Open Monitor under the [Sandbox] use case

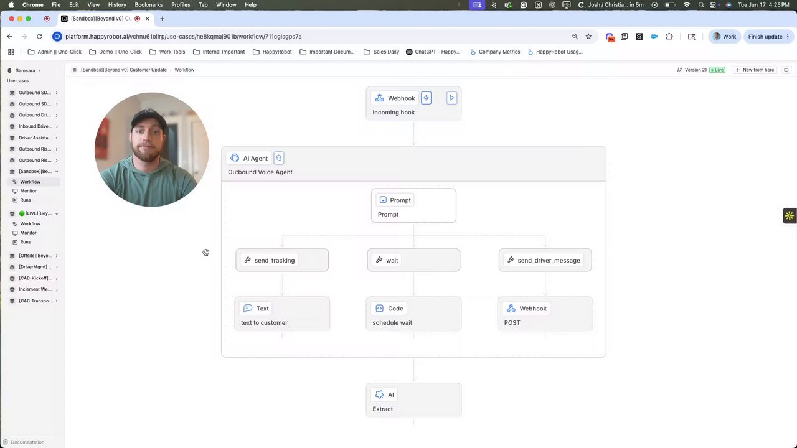[x=28, y=191]
